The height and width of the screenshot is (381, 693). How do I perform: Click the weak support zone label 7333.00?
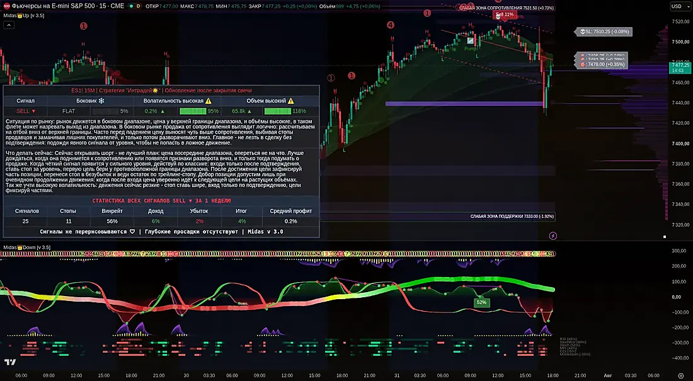pyautogui.click(x=512, y=217)
